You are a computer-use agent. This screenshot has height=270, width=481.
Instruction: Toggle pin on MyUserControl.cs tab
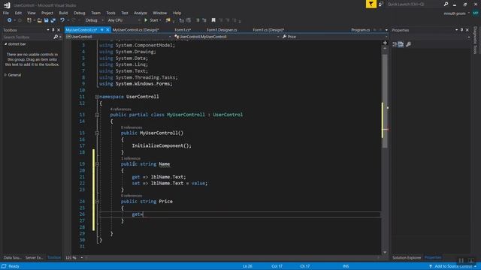[102, 30]
